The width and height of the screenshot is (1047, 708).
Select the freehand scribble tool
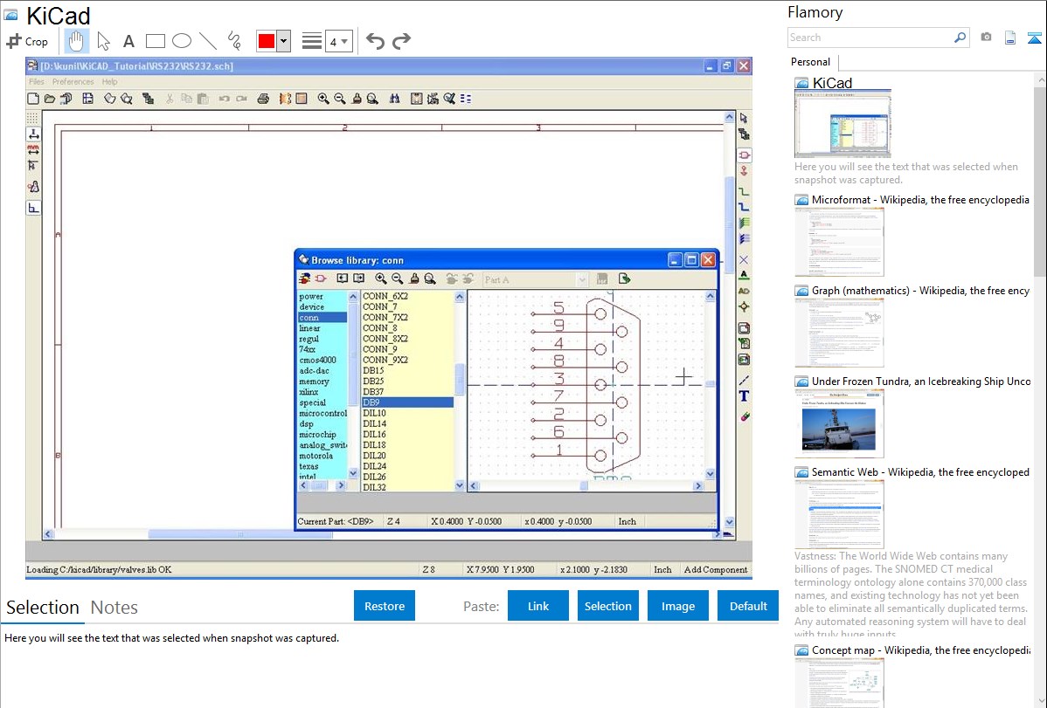(x=234, y=41)
